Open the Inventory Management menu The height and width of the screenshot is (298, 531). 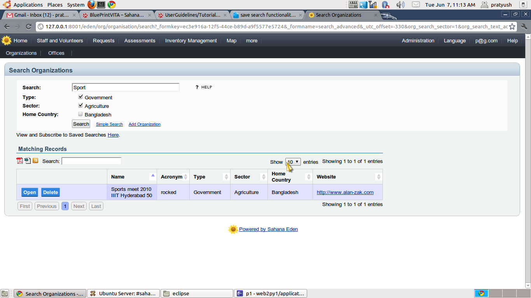pos(191,41)
